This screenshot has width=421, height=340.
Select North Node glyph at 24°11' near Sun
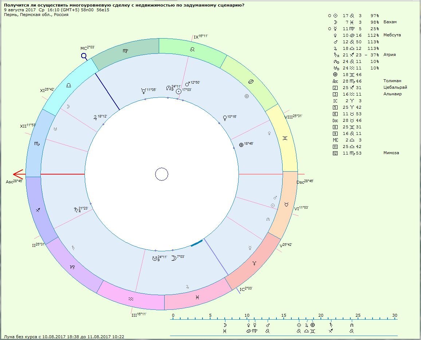click(x=169, y=88)
